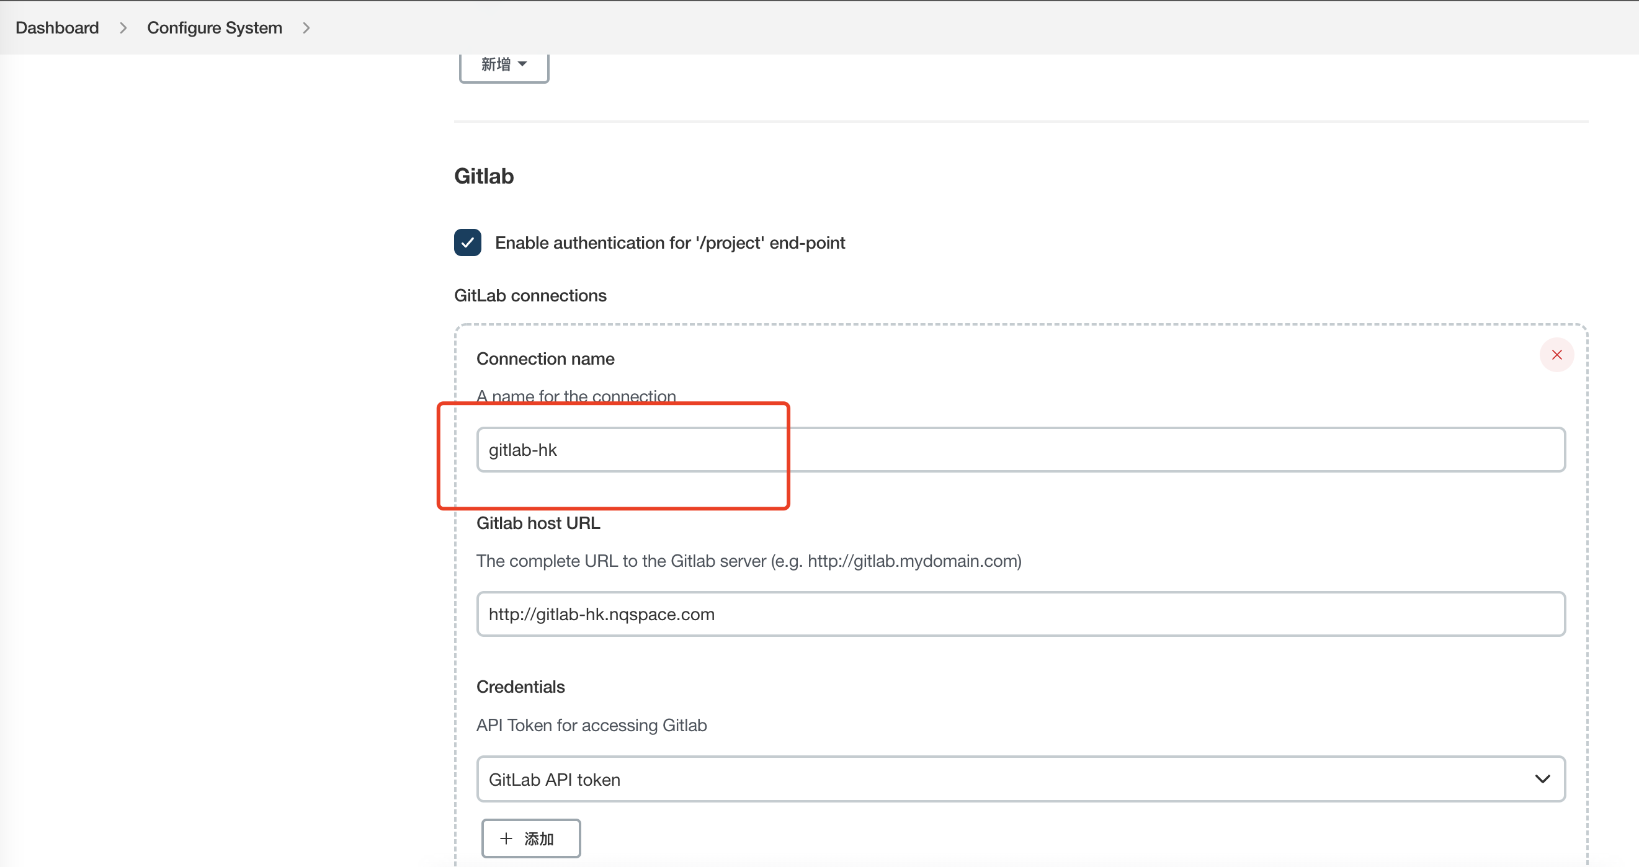Click the Gitlab section heading
The image size is (1639, 867).
(x=483, y=176)
